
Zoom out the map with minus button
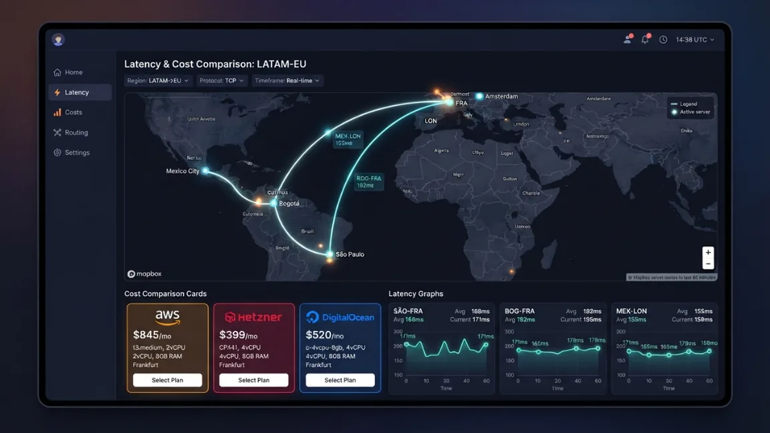(708, 264)
